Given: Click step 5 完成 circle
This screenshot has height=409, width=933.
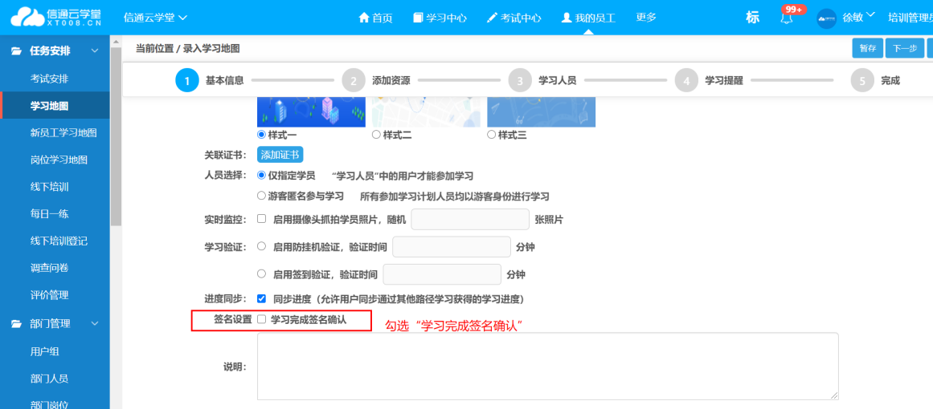Looking at the screenshot, I should (863, 80).
